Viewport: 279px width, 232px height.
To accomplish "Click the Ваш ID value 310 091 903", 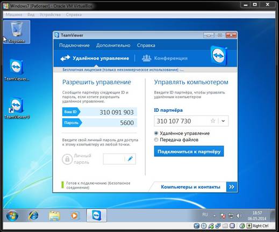I will [x=117, y=112].
